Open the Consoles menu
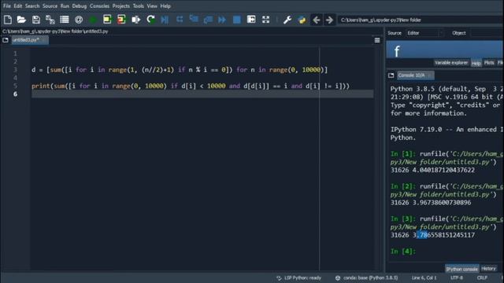 click(99, 6)
